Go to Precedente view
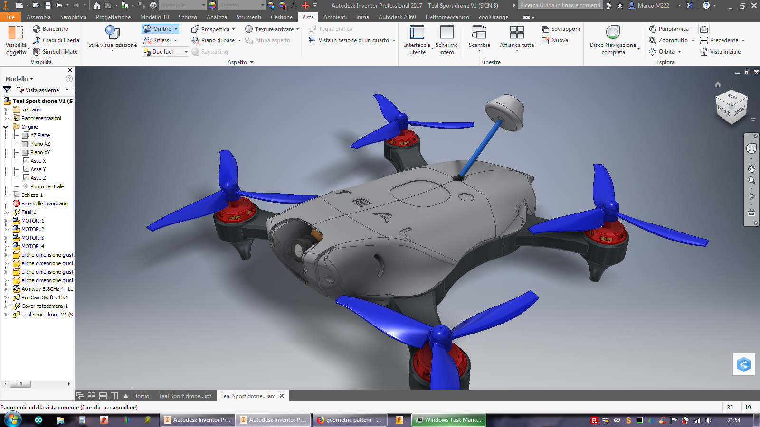The image size is (760, 427). pos(720,40)
